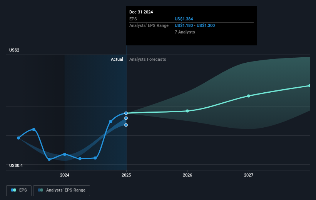
Task: Click the middle analyst range marker at 2025
Action: coord(126,118)
